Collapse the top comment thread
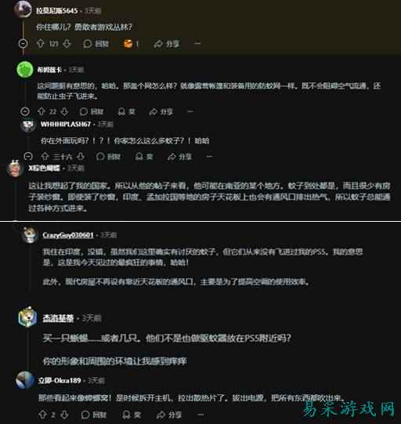This screenshot has height=424, width=401. coord(23,43)
